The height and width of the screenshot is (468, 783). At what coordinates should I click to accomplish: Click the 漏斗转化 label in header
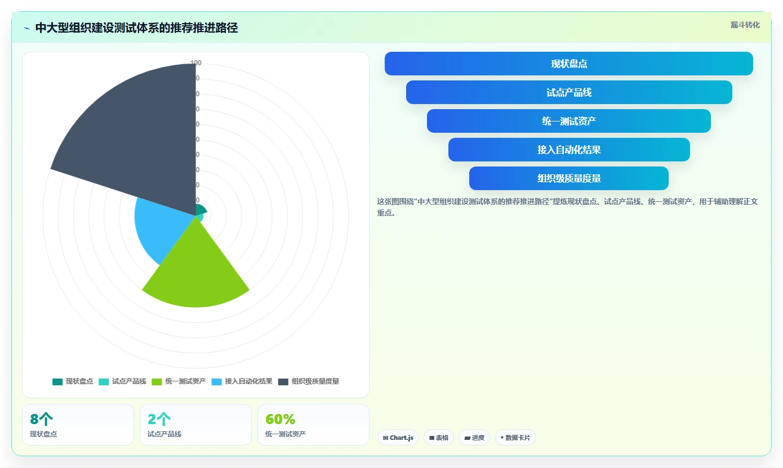point(745,25)
